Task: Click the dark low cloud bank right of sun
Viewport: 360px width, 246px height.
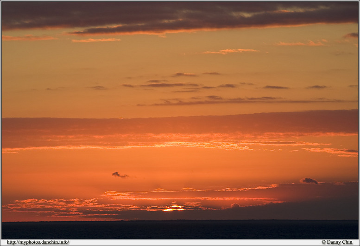Action: point(287,210)
